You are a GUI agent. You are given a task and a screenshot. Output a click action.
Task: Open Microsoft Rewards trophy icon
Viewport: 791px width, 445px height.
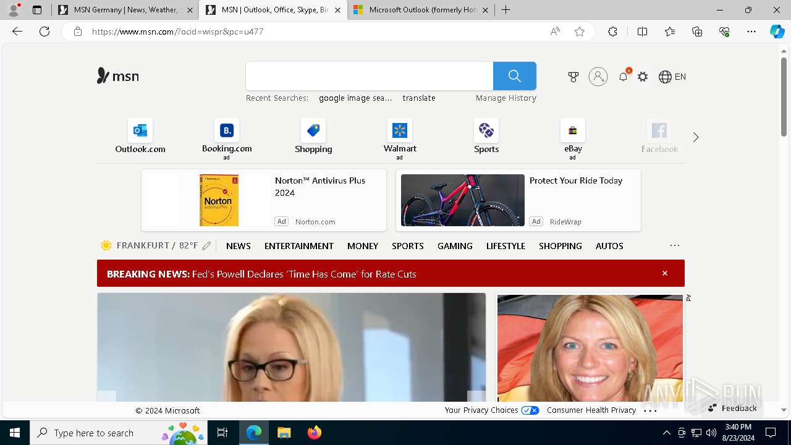tap(573, 77)
